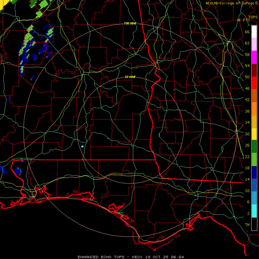Click legend value "34"

click(247, 123)
